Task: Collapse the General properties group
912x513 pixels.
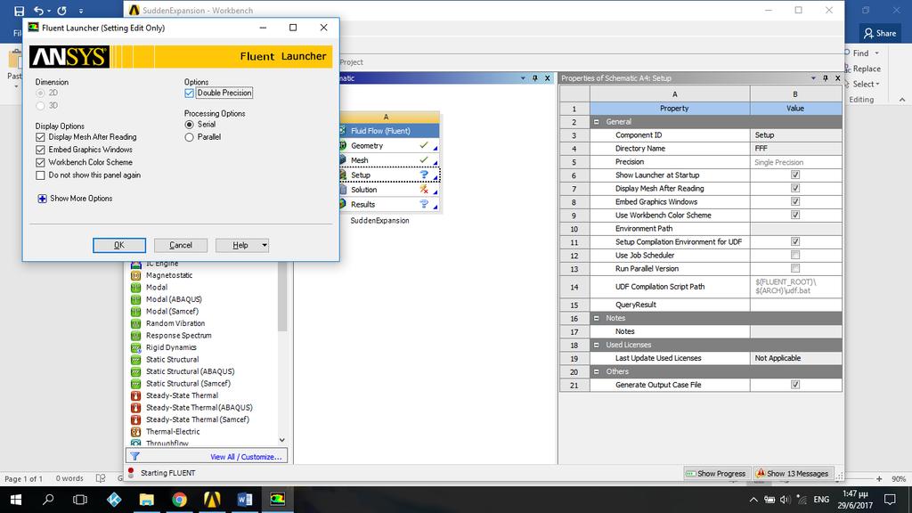Action: click(596, 121)
